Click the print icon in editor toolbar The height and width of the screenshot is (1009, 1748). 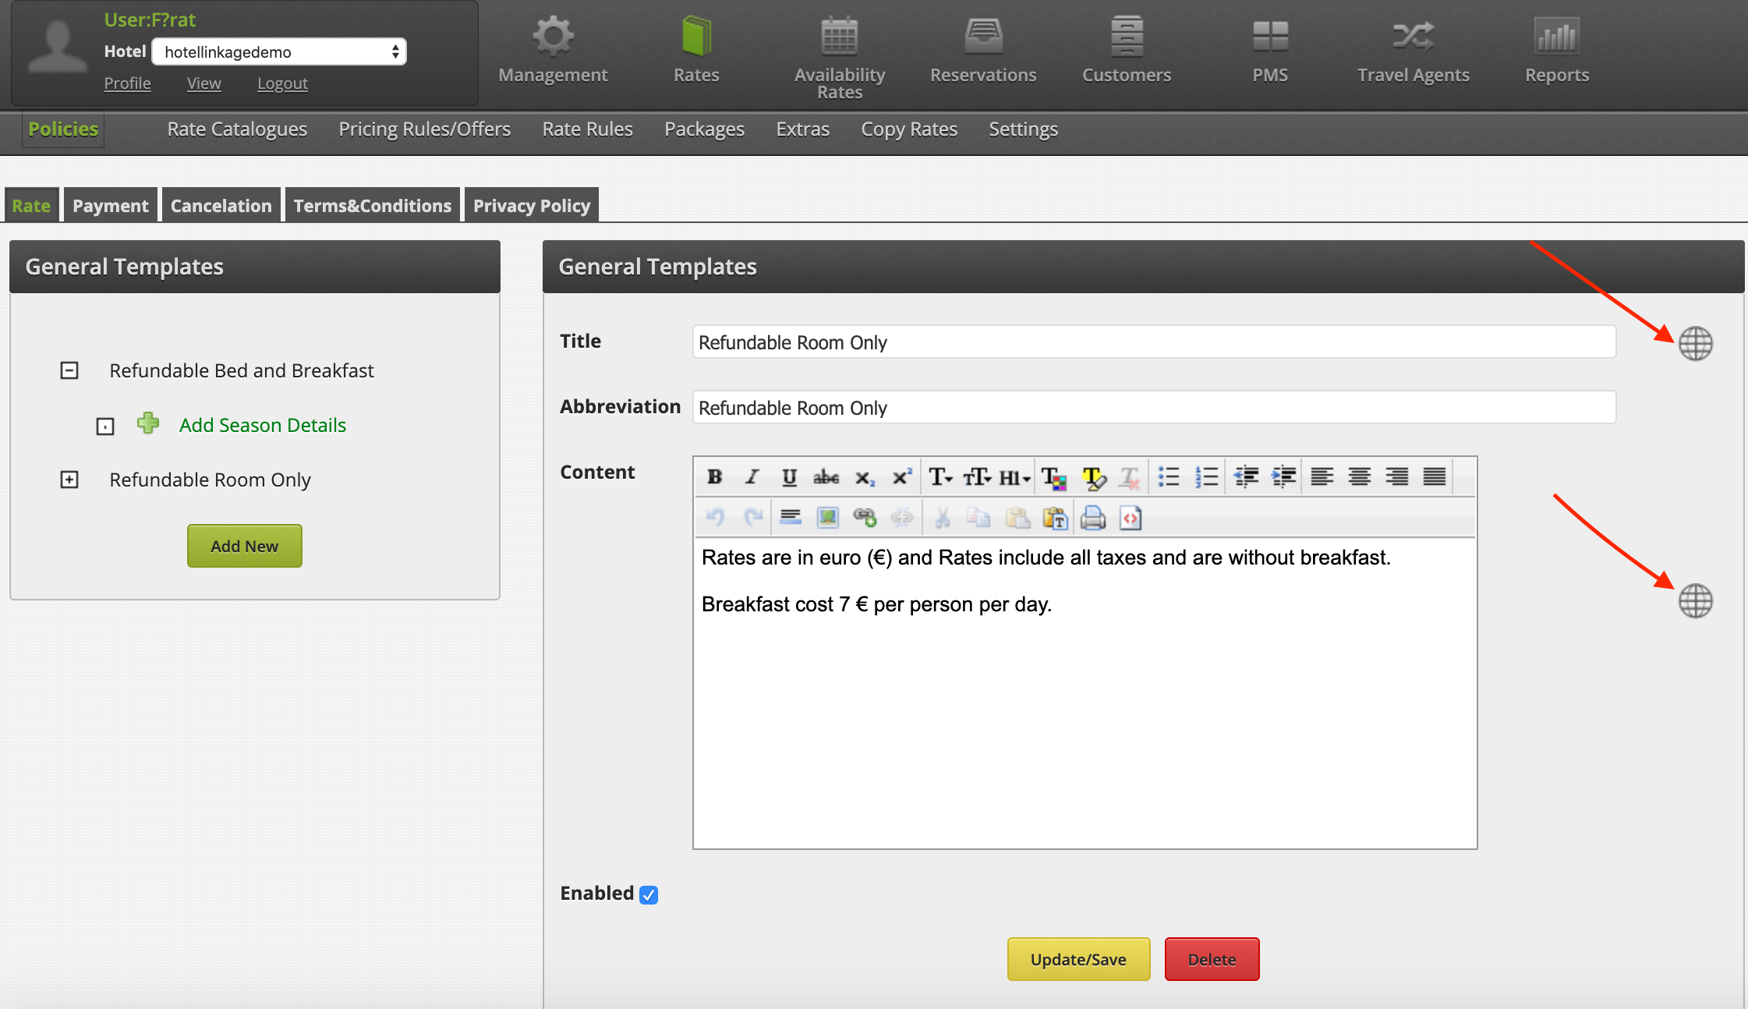[1093, 518]
